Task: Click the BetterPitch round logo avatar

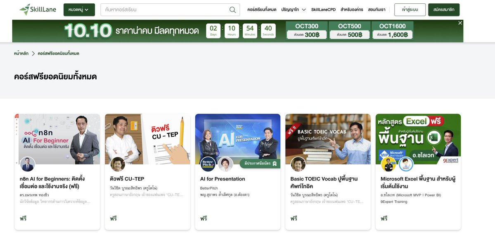Action: (x=208, y=164)
